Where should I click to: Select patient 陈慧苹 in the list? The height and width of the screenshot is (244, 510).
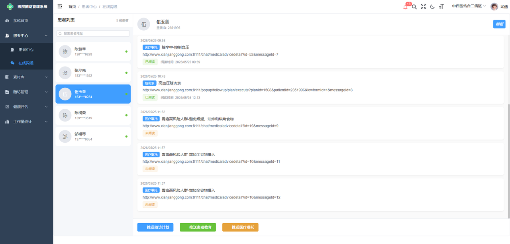coord(93,52)
